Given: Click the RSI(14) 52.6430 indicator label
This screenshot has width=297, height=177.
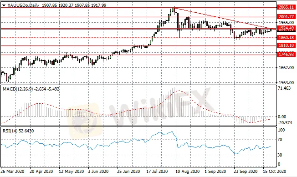Looking at the screenshot, I should pyautogui.click(x=18, y=131).
